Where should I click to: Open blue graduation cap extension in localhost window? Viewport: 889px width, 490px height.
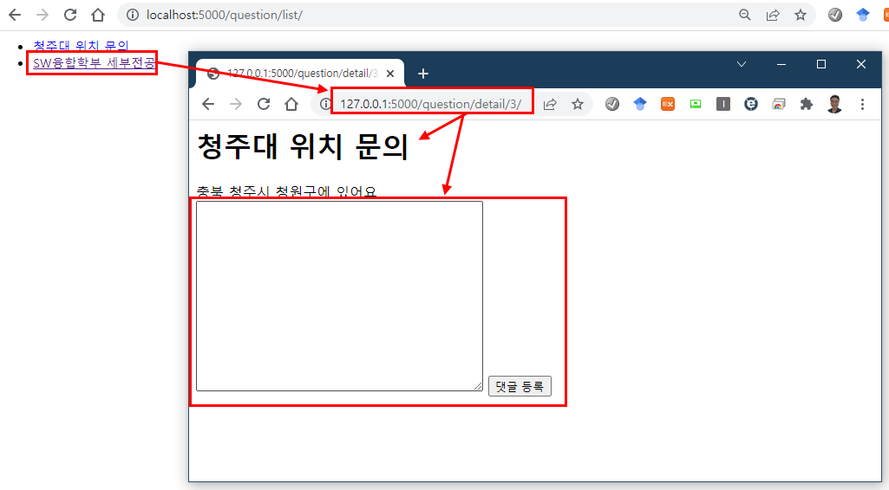(x=863, y=15)
